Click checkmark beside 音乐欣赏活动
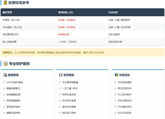The image size is (165, 119). click(x=115, y=88)
